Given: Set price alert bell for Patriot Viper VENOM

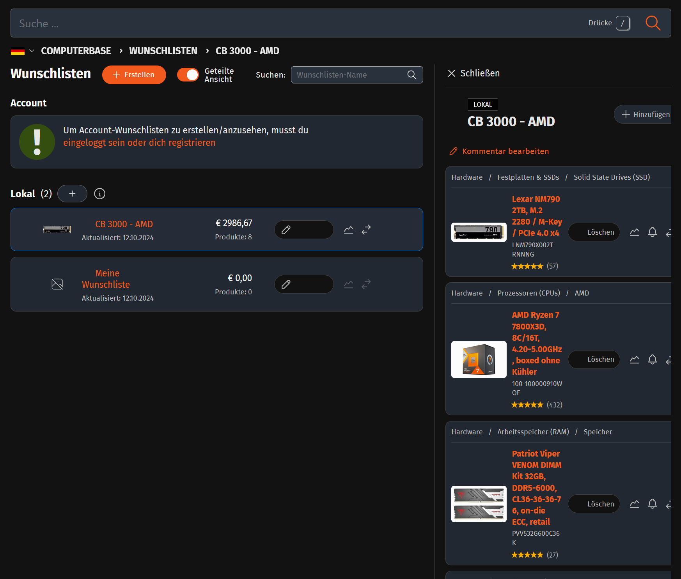Looking at the screenshot, I should [x=652, y=504].
